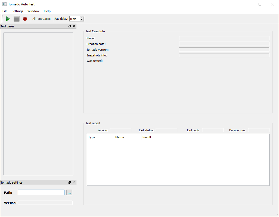Float the Tornado settings panel
The image size is (279, 217).
(x=70, y=182)
